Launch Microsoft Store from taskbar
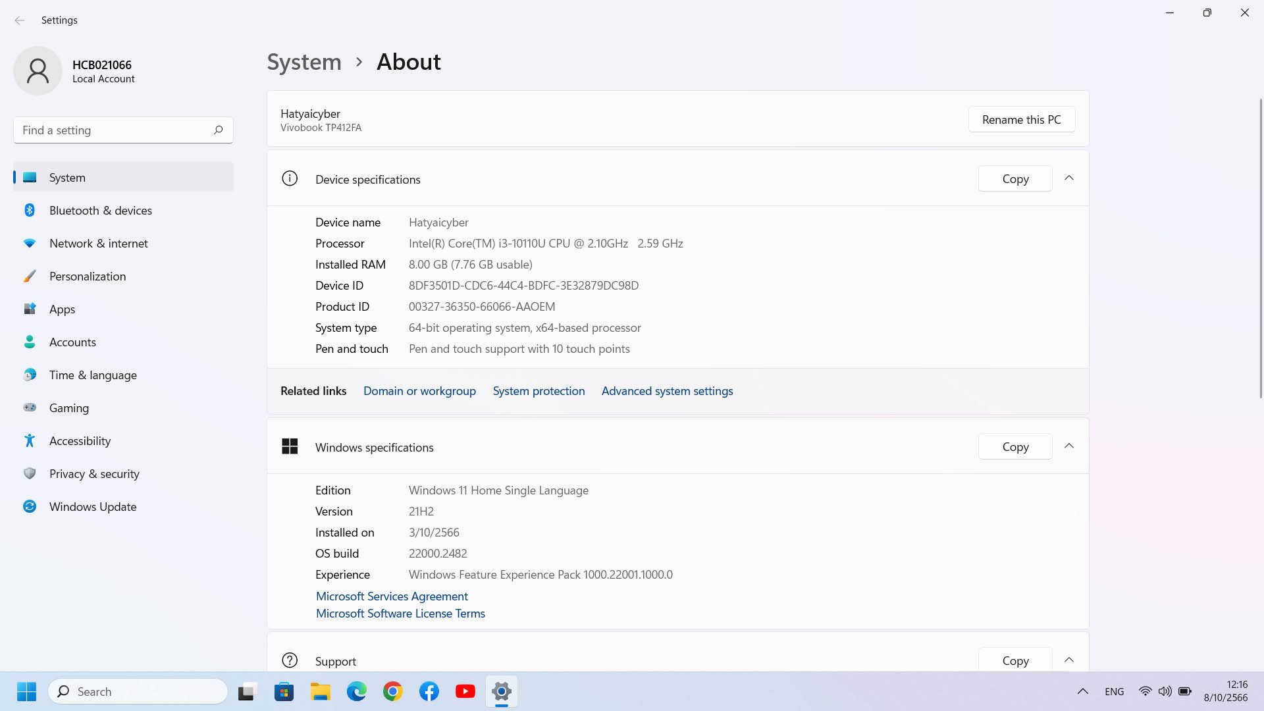The width and height of the screenshot is (1264, 711). [x=284, y=691]
